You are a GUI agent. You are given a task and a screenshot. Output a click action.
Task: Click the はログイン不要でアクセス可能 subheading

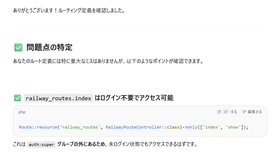[x=134, y=98]
